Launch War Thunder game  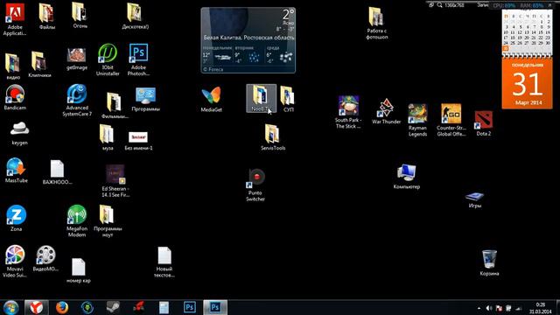coord(386,111)
